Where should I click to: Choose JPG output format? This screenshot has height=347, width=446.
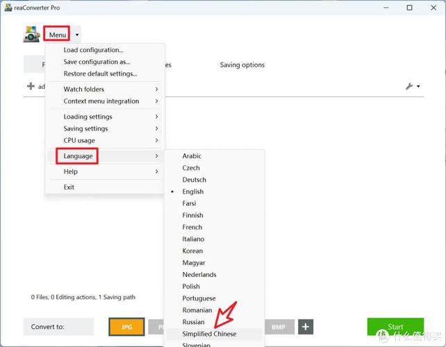pos(126,327)
